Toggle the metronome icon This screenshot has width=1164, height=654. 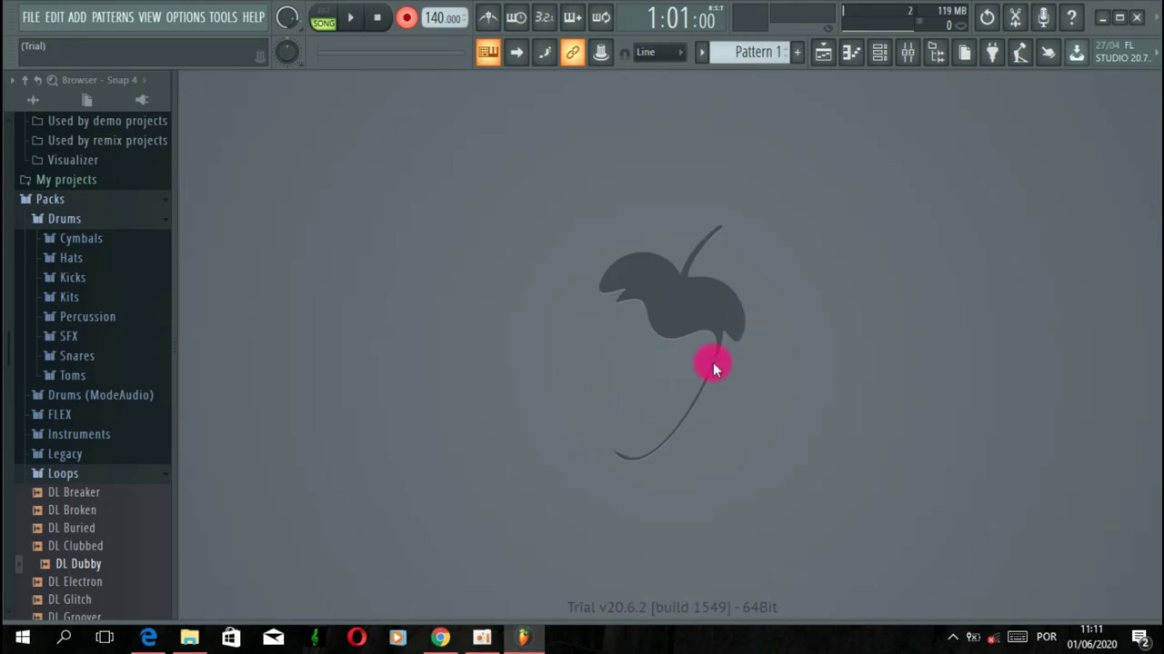point(488,17)
